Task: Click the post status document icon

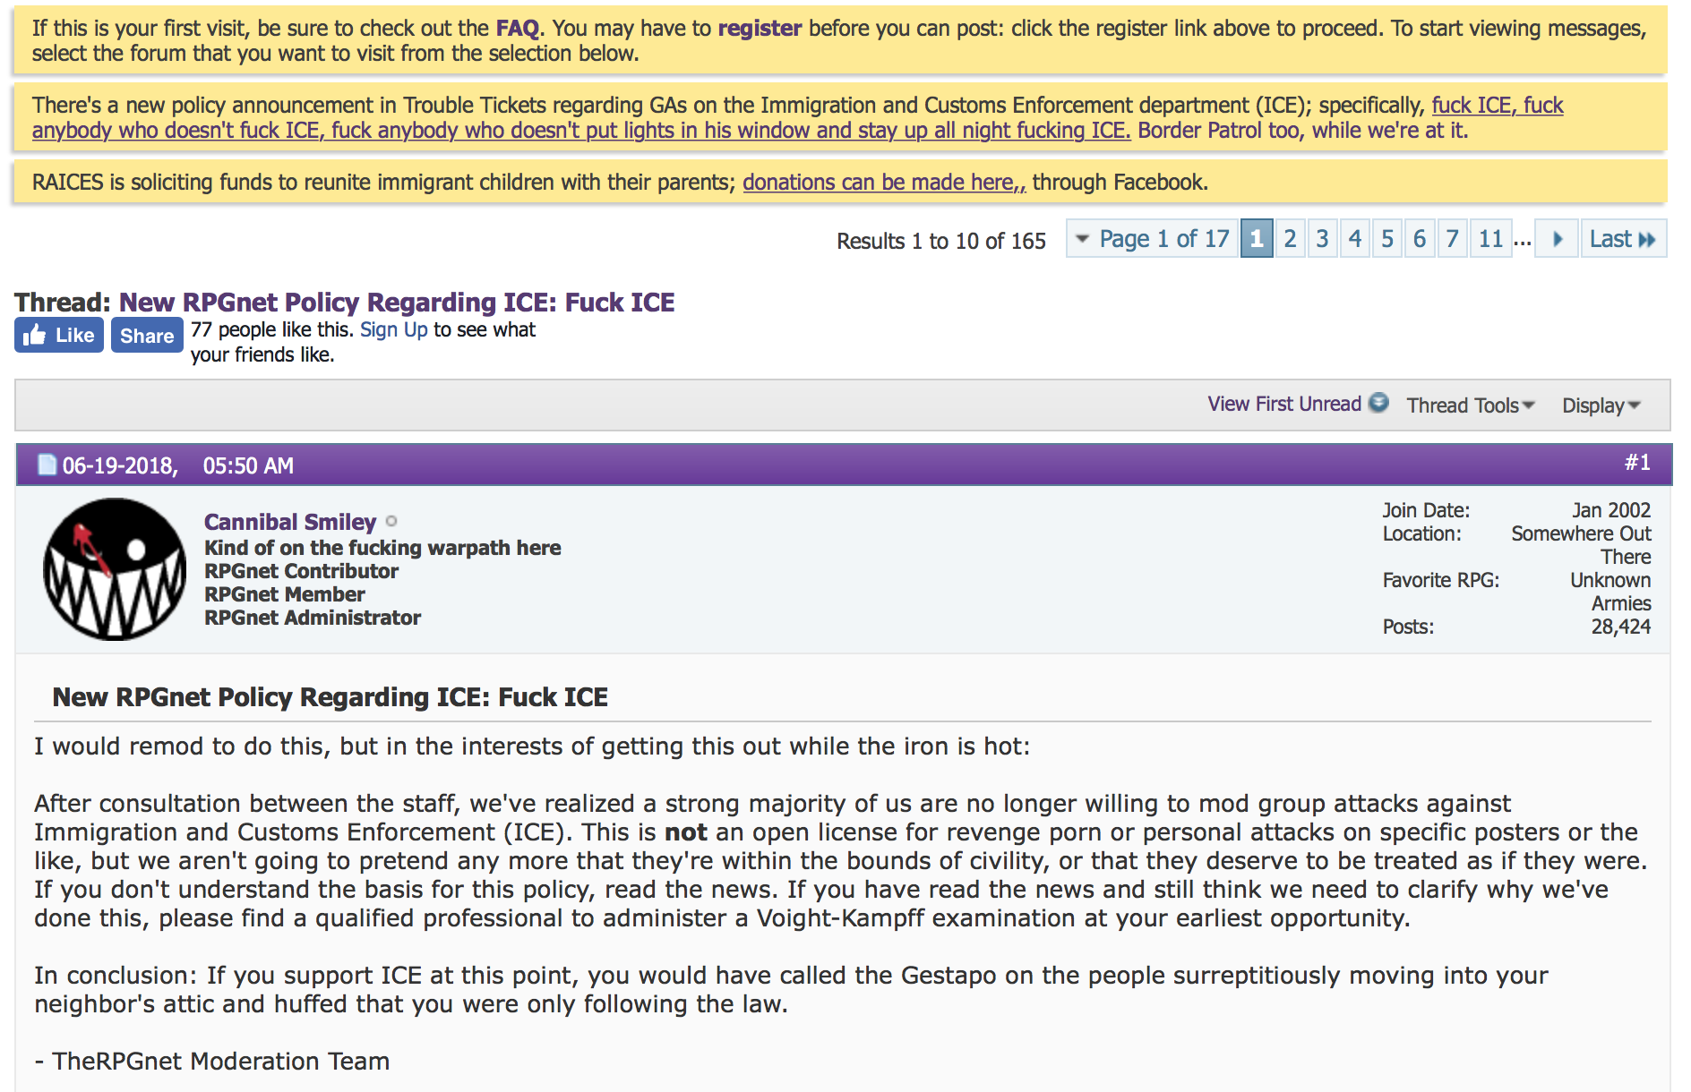Action: coord(47,465)
